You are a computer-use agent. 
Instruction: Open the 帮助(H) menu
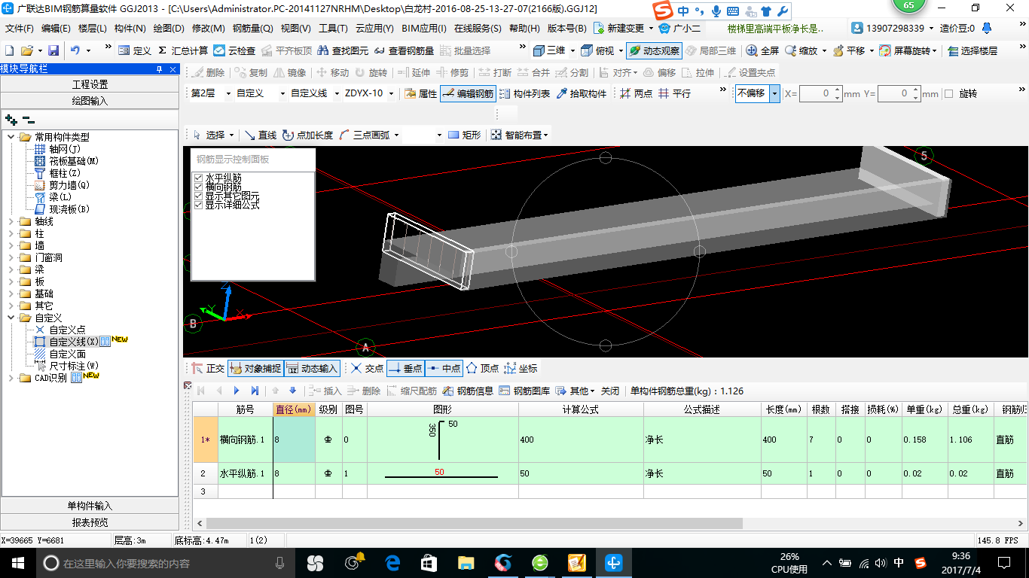tap(524, 29)
